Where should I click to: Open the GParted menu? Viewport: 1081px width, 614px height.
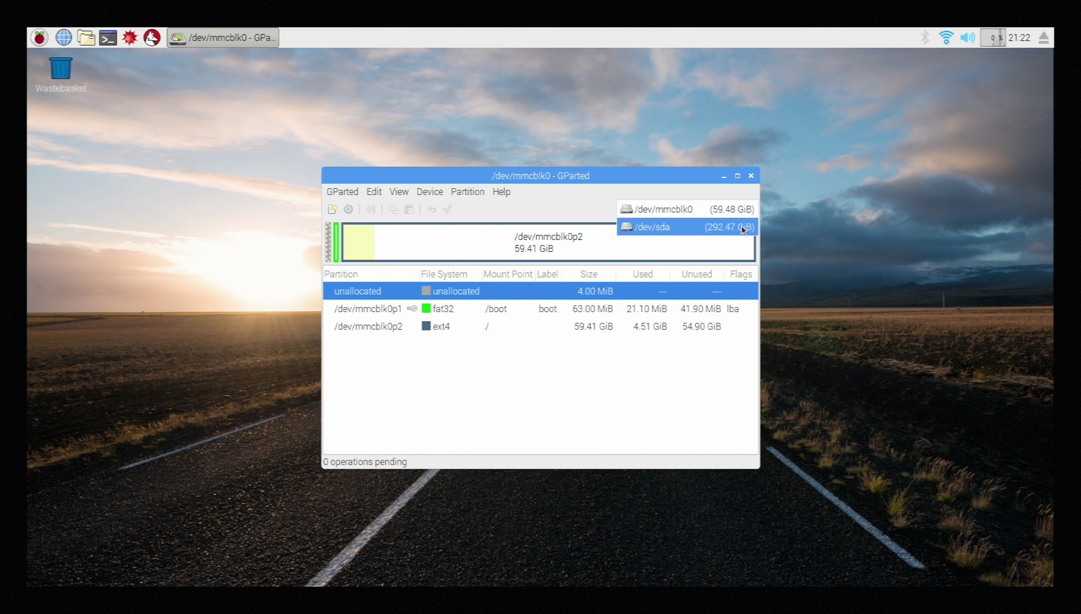[342, 192]
